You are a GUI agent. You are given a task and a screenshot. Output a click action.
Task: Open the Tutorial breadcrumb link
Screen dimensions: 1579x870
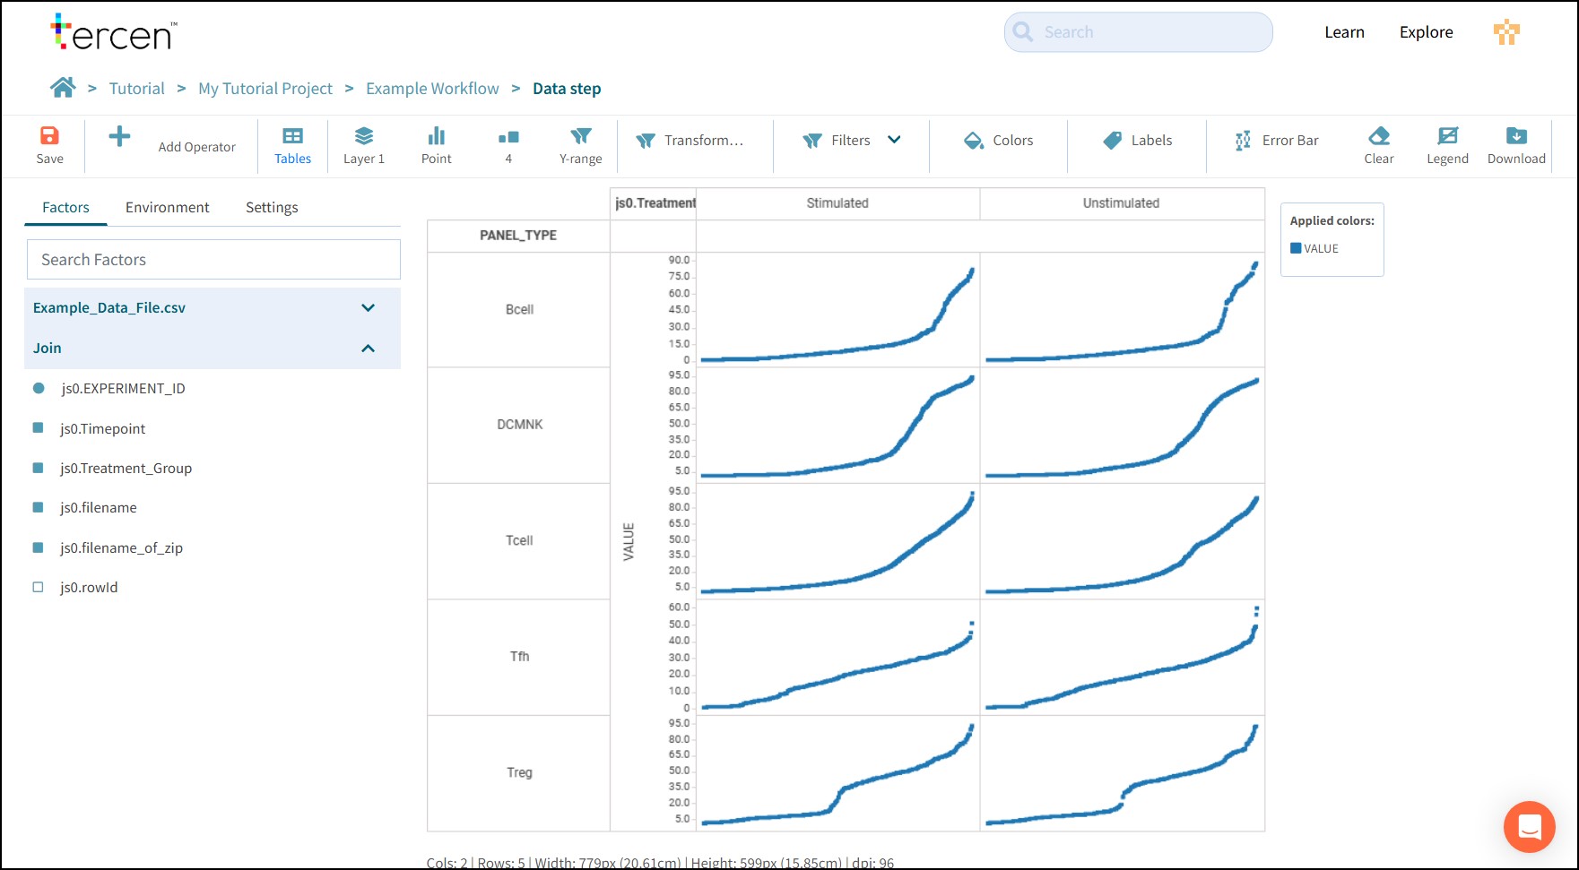136,88
